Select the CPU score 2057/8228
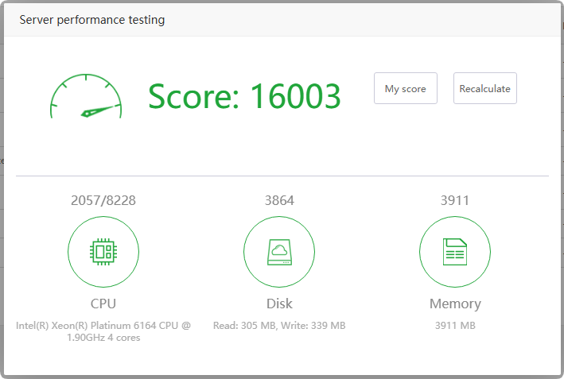The height and width of the screenshot is (379, 564). point(103,200)
